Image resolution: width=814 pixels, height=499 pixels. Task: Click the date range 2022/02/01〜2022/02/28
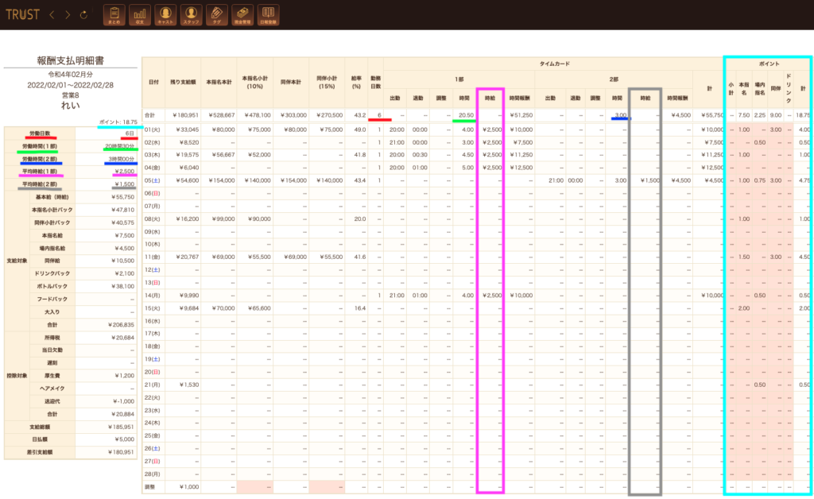[71, 85]
